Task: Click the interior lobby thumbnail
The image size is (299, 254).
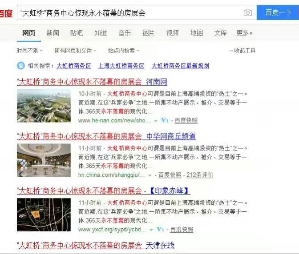Action: click(44, 160)
